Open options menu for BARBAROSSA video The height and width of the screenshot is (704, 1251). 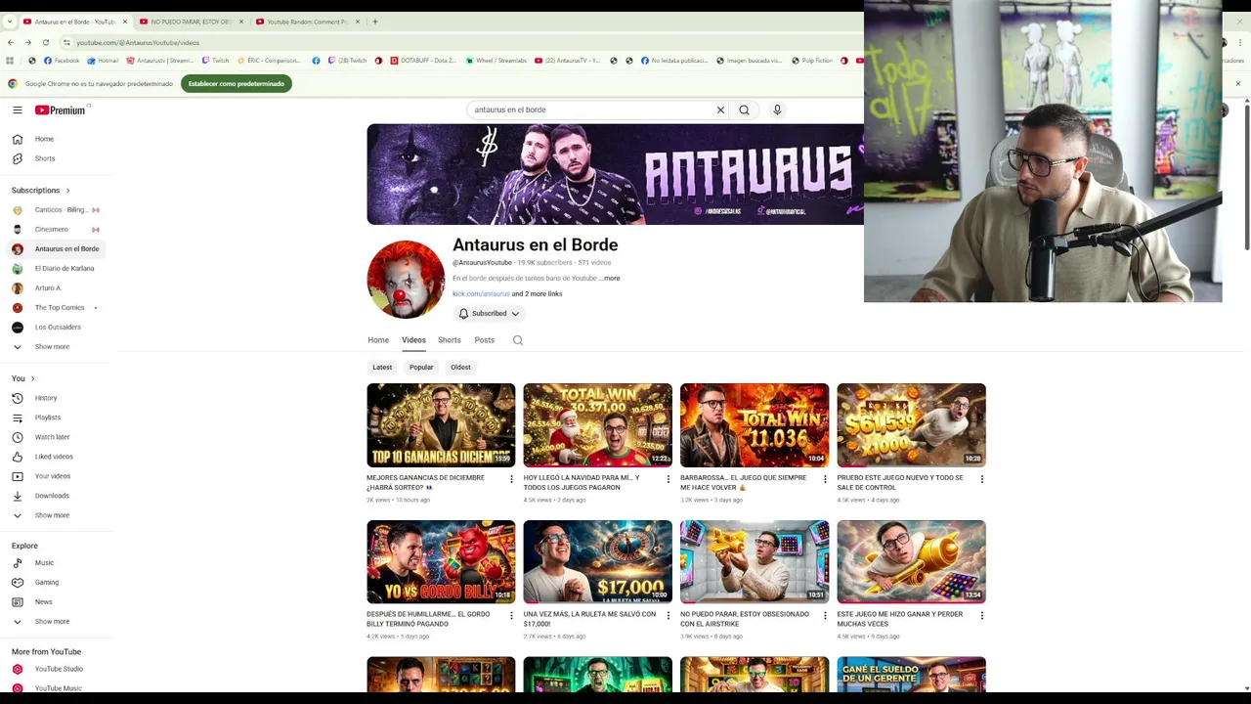(825, 479)
